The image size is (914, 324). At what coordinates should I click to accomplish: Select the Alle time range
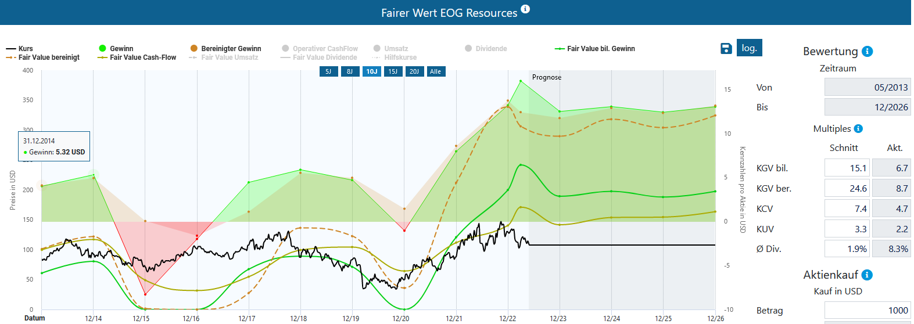click(436, 71)
